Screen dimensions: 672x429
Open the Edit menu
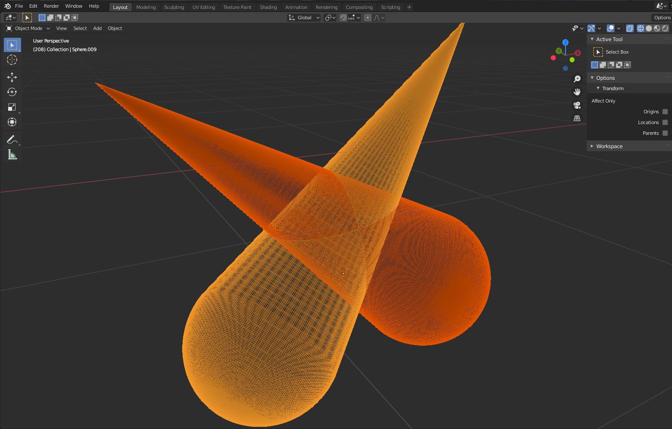pos(33,6)
